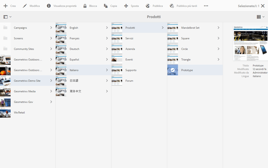
Task: Open the more actions ellipsis menu
Action: [206, 6]
